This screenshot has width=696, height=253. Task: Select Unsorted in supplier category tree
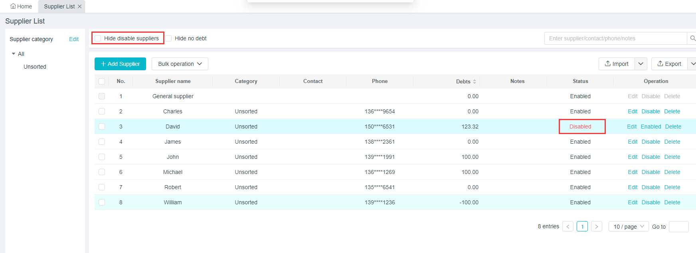click(x=35, y=67)
